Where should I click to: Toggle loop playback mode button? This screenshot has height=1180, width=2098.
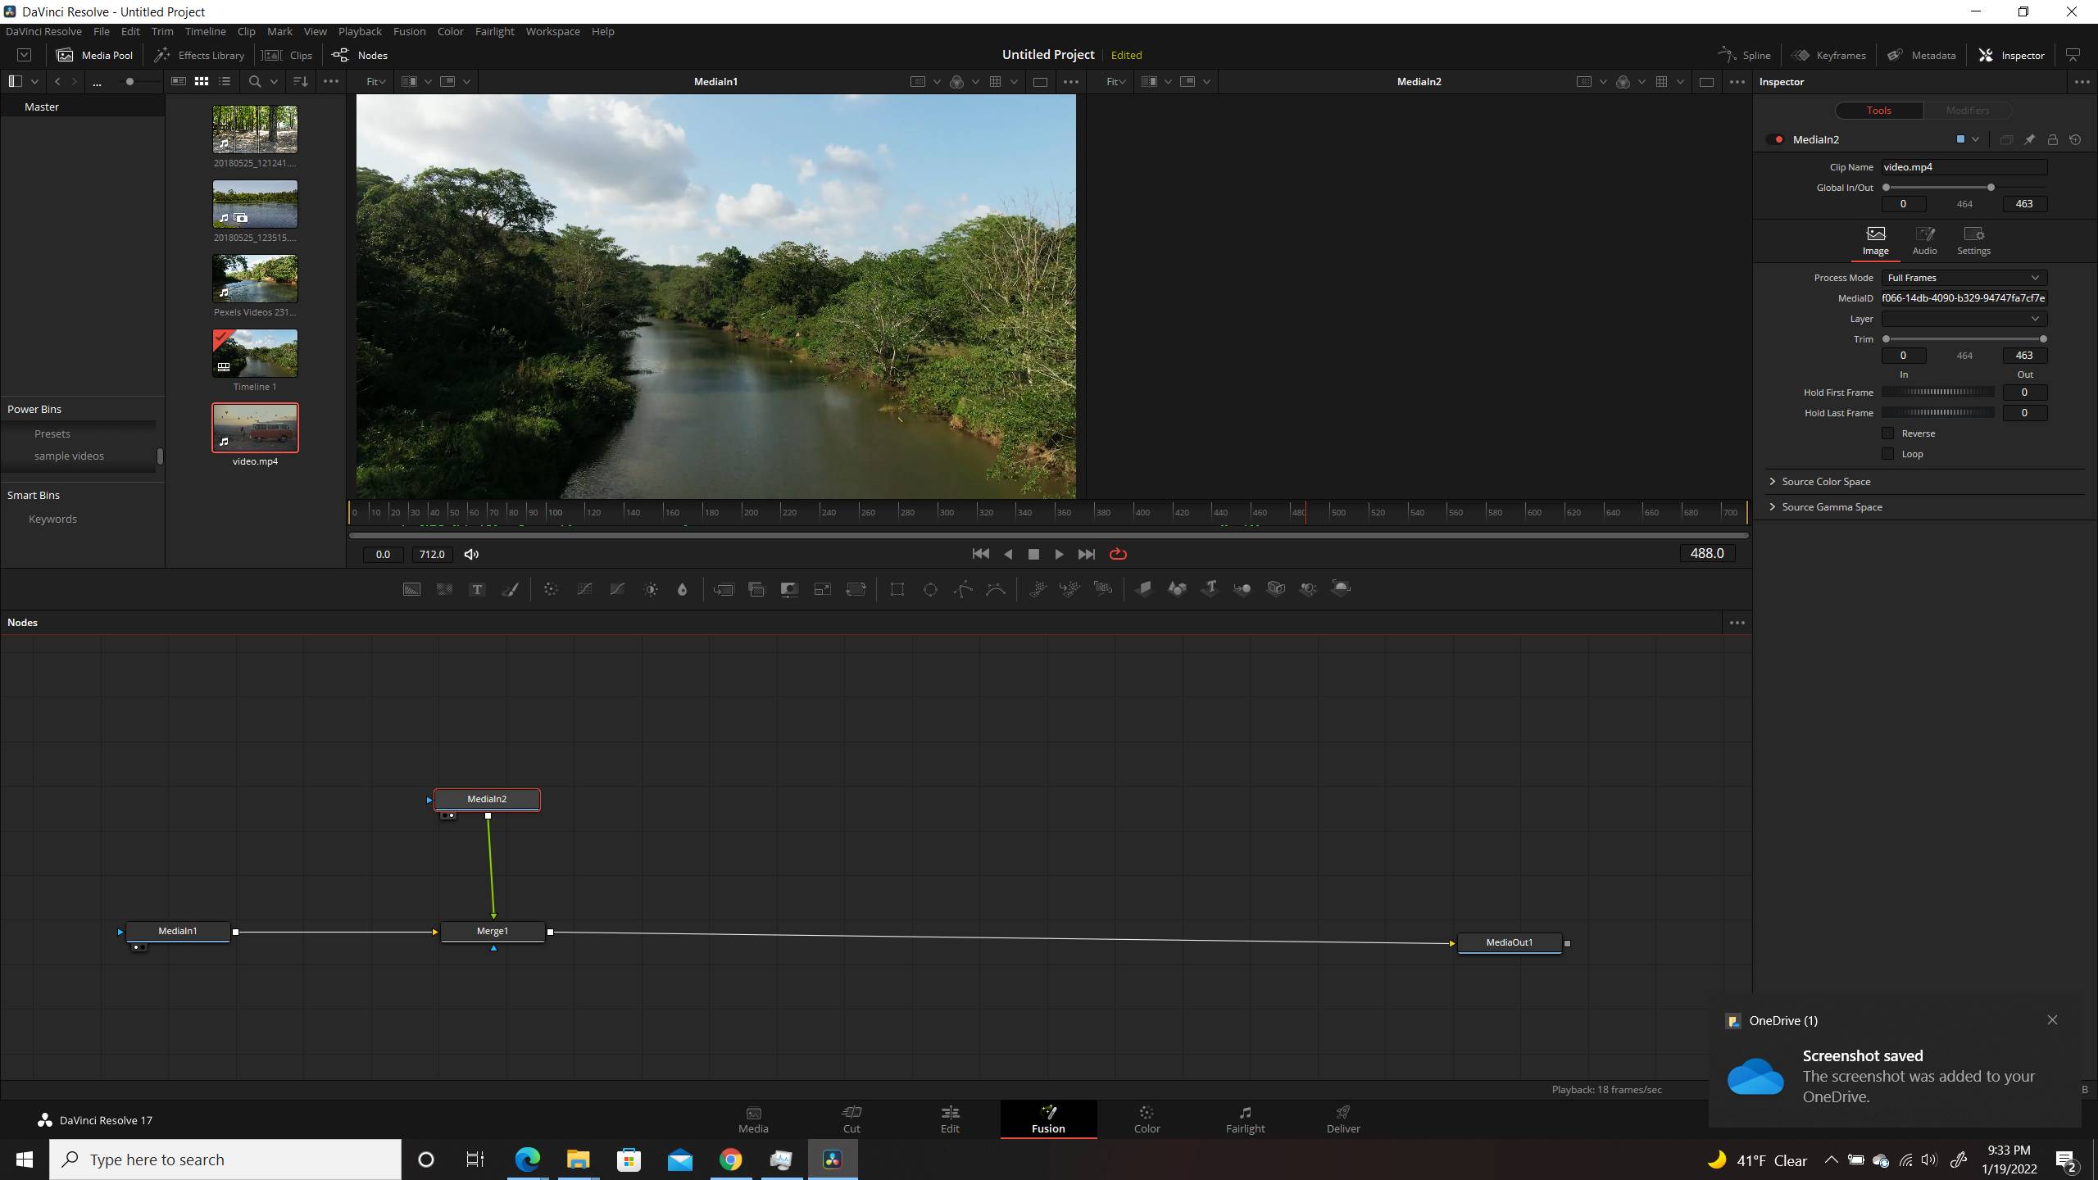pos(1118,554)
